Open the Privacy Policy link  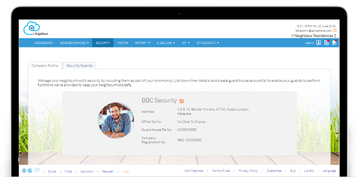tap(248, 171)
